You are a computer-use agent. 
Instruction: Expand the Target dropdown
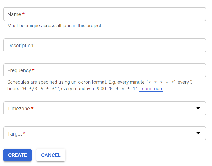105,133
